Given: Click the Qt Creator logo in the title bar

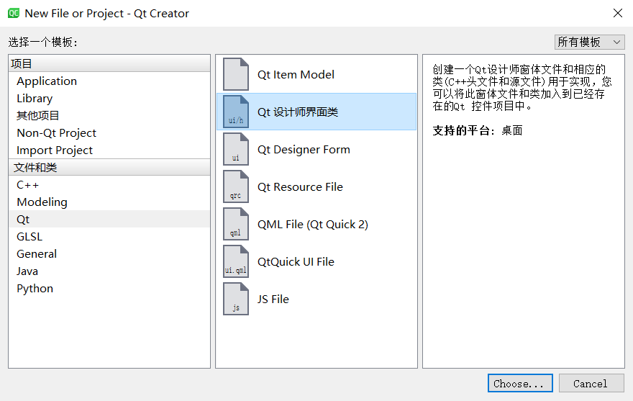Looking at the screenshot, I should 14,14.
